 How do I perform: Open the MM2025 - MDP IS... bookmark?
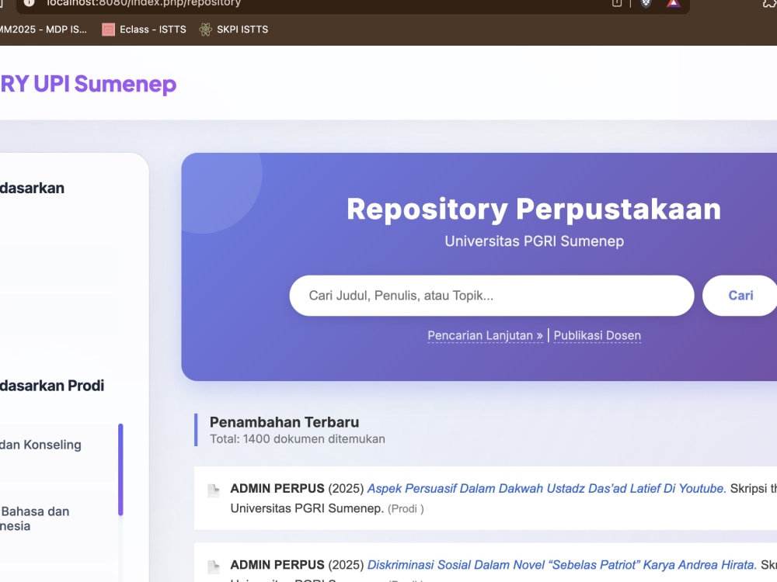click(x=43, y=29)
